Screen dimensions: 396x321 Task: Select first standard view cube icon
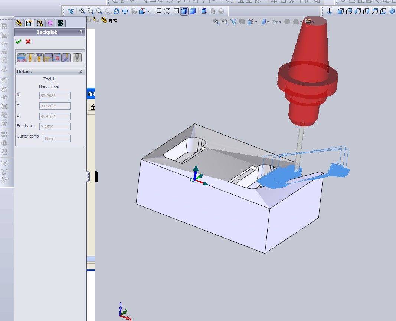(x=341, y=11)
